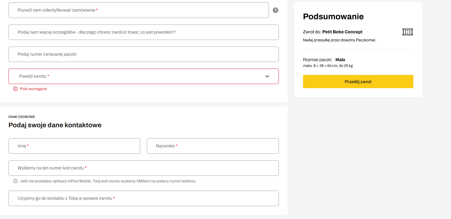Viewport: 451px width, 219px height.
Task: Click the question mark help icon
Action: click(275, 10)
